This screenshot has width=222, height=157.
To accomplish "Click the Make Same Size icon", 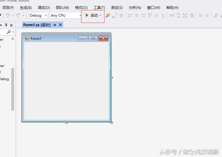I will tap(185, 15).
